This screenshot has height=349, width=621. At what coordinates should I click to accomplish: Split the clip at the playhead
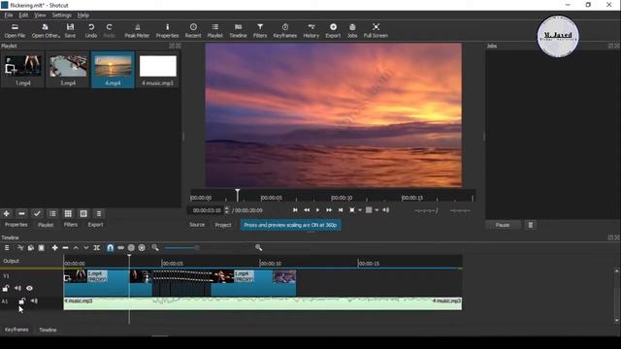(97, 248)
